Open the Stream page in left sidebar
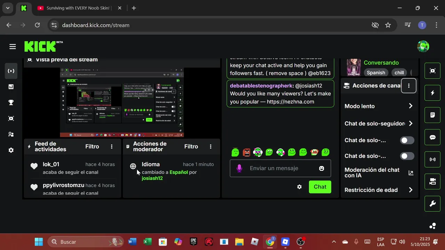This screenshot has height=250, width=445. 11,71
